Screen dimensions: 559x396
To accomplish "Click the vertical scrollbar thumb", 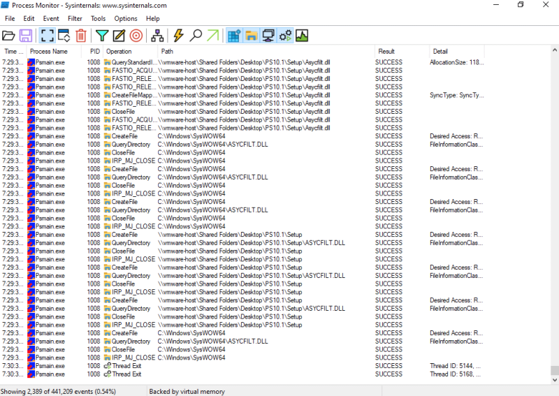I will tap(554, 370).
